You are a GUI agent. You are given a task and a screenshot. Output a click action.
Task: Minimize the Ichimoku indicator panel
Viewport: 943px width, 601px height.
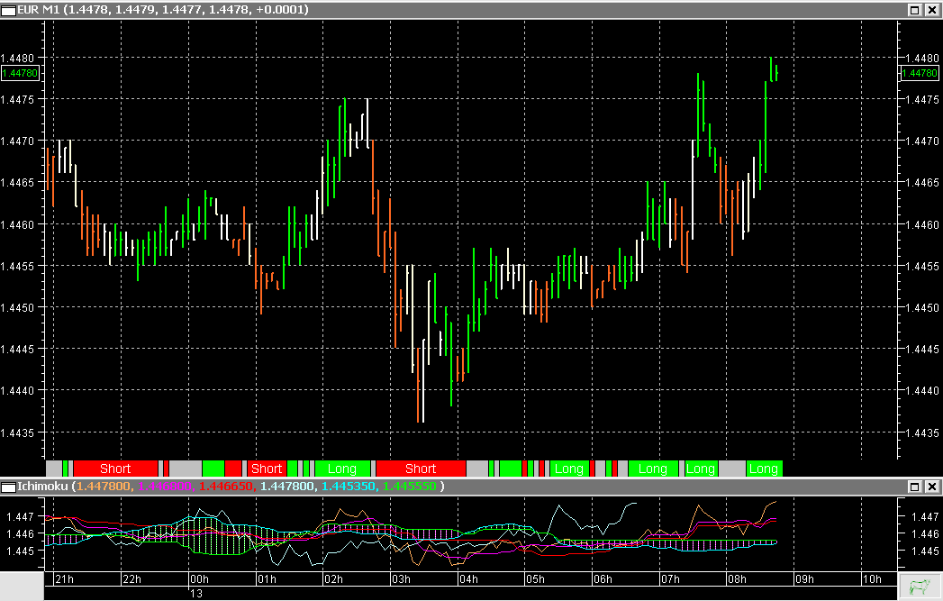(914, 486)
